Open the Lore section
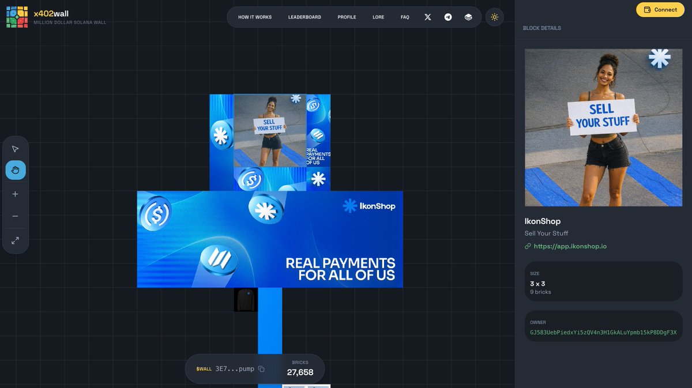692x388 pixels. (x=378, y=17)
